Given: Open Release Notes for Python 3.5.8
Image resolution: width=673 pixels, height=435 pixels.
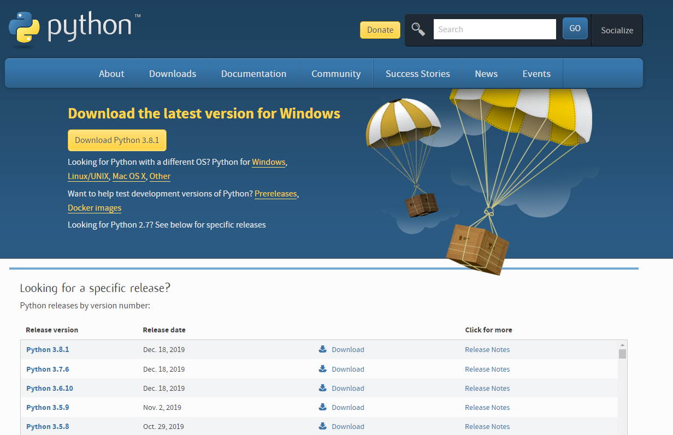Looking at the screenshot, I should tap(487, 426).
